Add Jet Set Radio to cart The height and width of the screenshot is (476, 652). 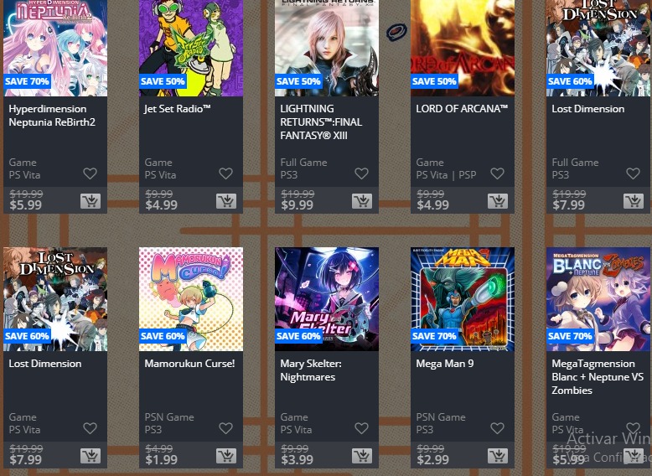click(x=226, y=201)
